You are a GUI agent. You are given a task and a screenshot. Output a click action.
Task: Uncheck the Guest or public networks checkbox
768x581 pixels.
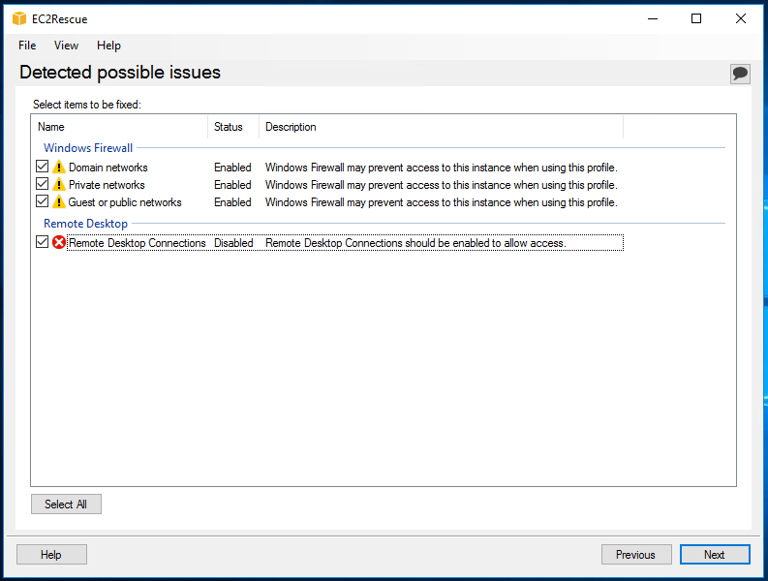(x=42, y=201)
